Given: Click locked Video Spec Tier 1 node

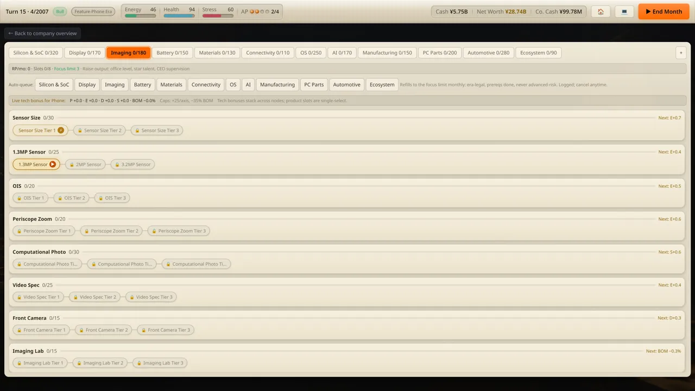Looking at the screenshot, I should pos(38,297).
